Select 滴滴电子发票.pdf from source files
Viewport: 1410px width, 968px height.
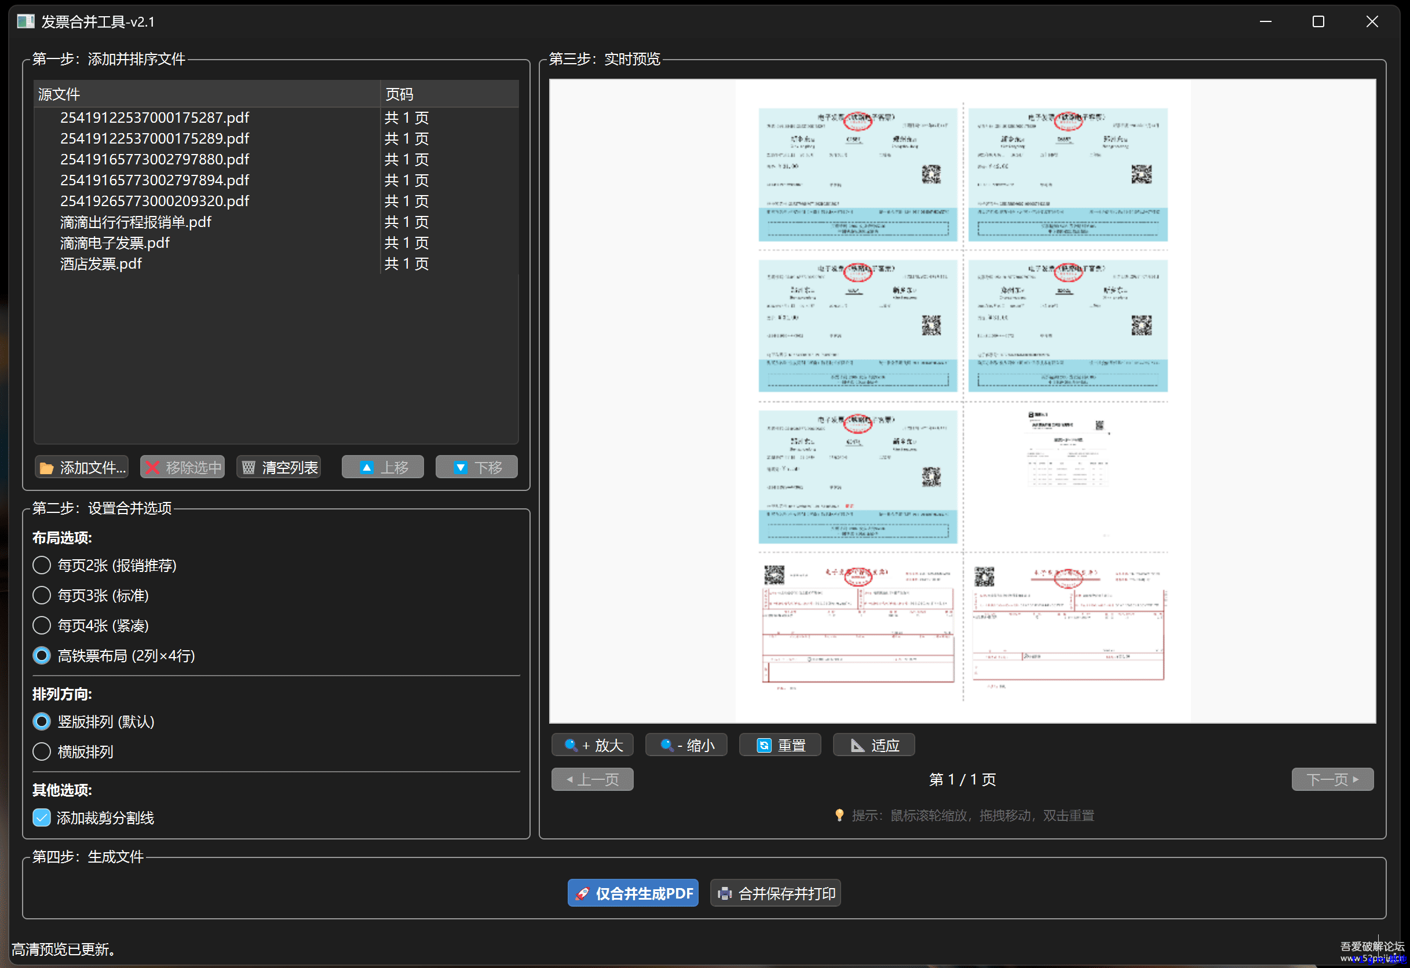[x=115, y=243]
